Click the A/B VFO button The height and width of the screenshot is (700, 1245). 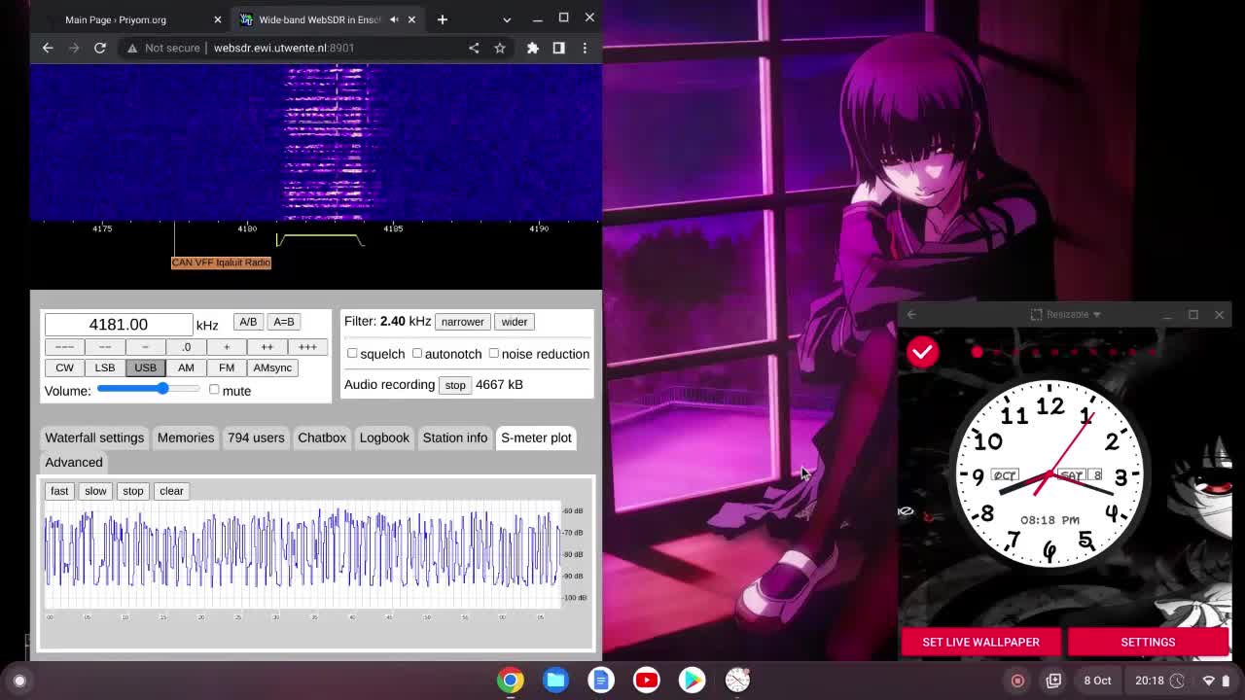248,322
